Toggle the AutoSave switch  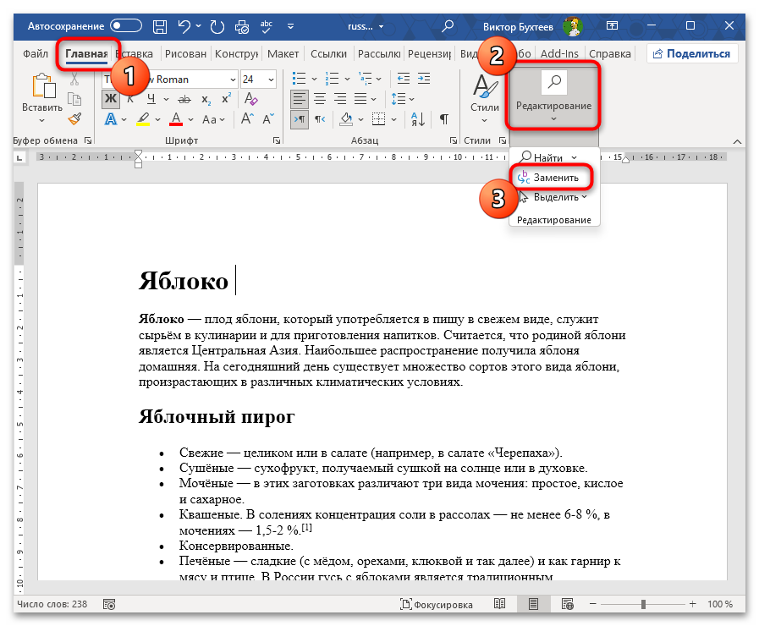126,26
